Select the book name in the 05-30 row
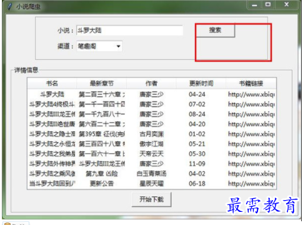Screen dimensions: 303x225 click(x=52, y=154)
